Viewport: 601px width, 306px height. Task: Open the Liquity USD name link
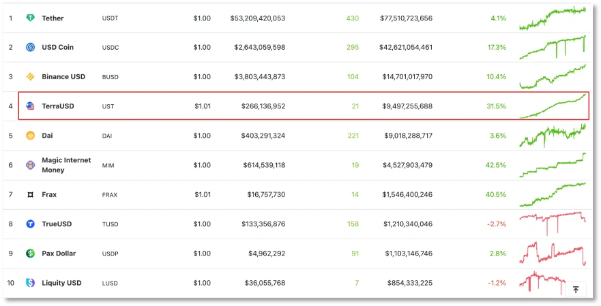pyautogui.click(x=61, y=283)
